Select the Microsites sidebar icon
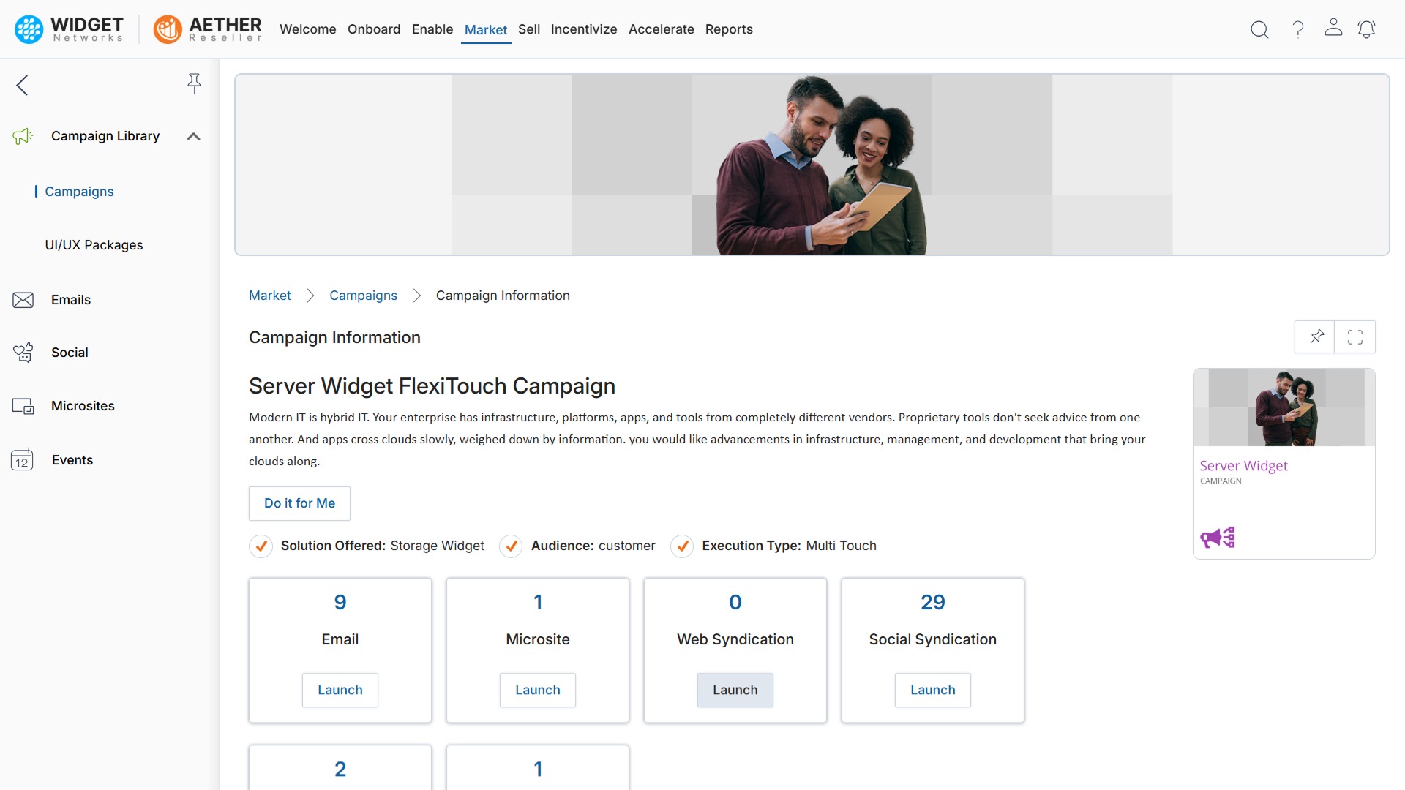This screenshot has height=790, width=1405. 23,406
